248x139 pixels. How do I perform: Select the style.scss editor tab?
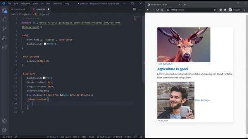(x=40, y=9)
